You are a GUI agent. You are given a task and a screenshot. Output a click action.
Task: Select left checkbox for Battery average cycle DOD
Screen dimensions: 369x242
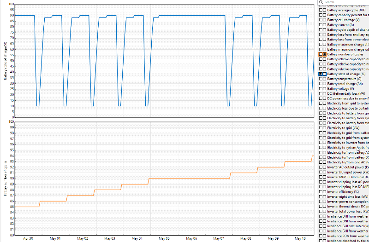coord(321,10)
